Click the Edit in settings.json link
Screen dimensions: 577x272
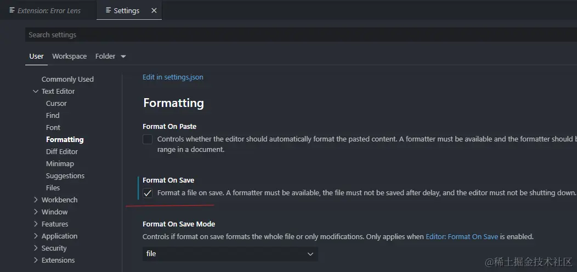173,77
